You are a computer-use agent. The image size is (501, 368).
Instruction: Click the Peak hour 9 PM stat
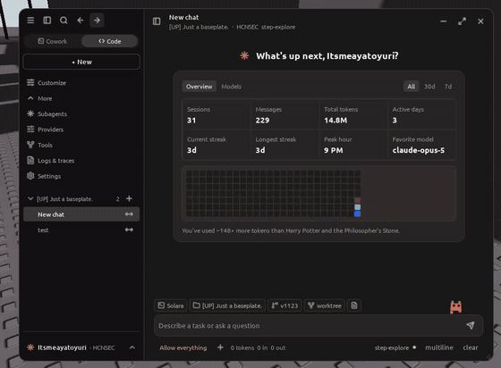pos(353,145)
